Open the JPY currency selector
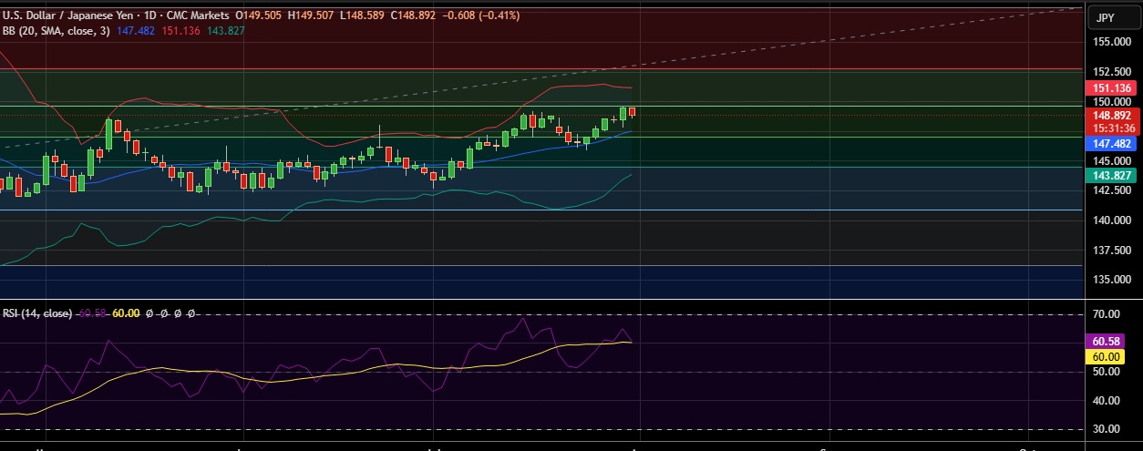Viewport: 1143px width, 451px height. click(x=1106, y=17)
